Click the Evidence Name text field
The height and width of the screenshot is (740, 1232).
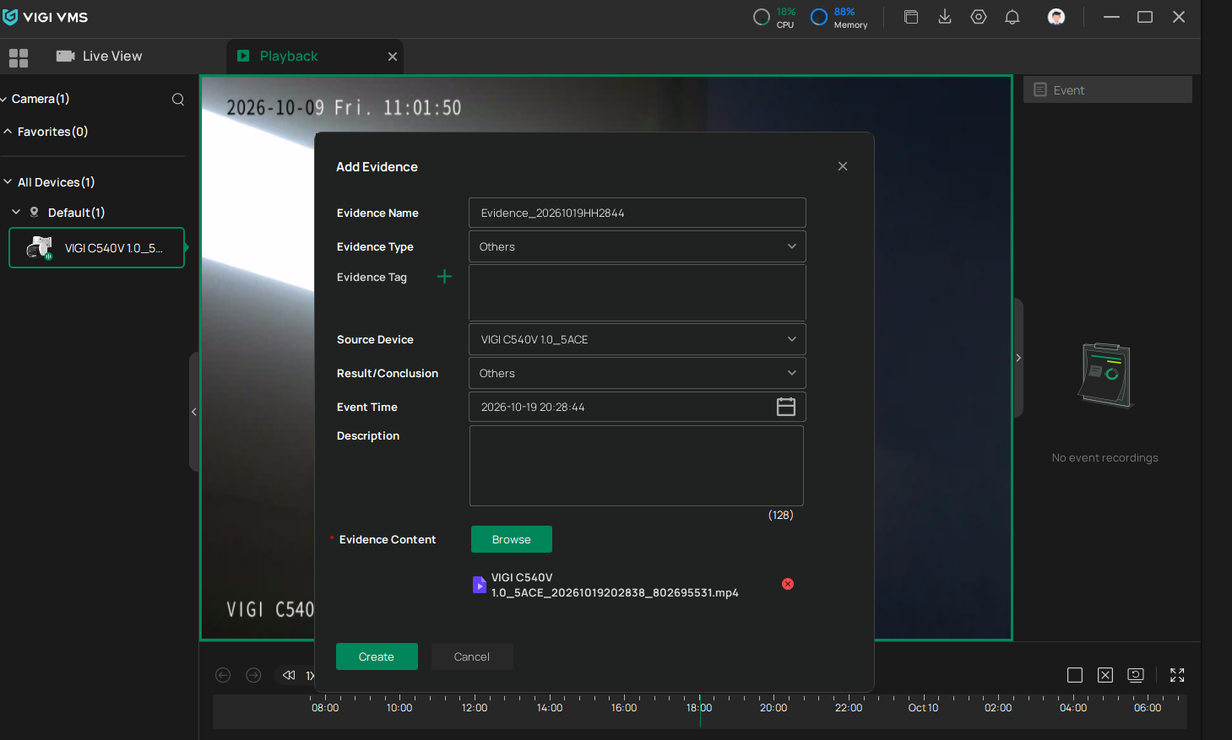638,213
